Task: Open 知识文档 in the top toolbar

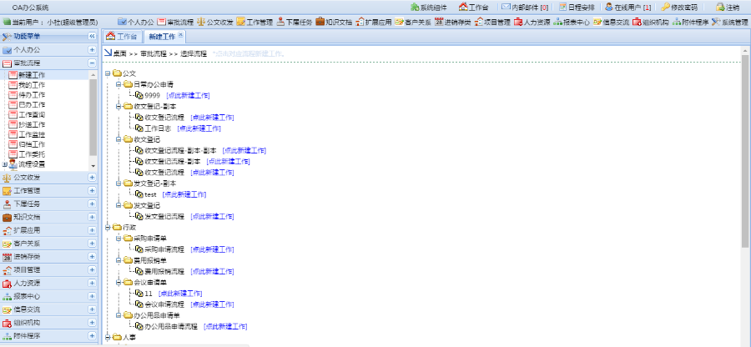Action: (334, 22)
